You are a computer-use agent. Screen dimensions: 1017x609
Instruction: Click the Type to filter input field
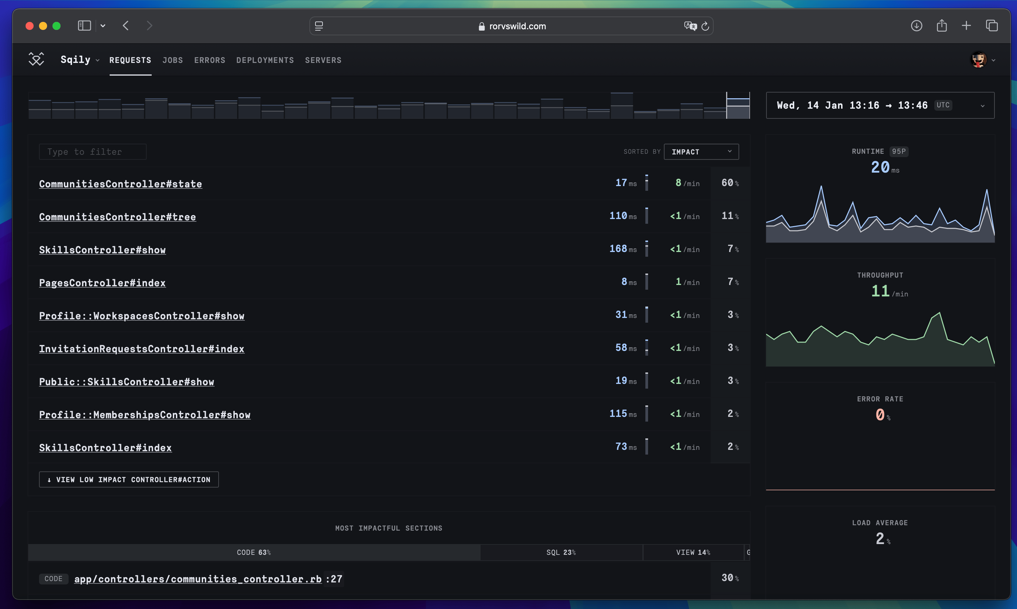coord(93,152)
